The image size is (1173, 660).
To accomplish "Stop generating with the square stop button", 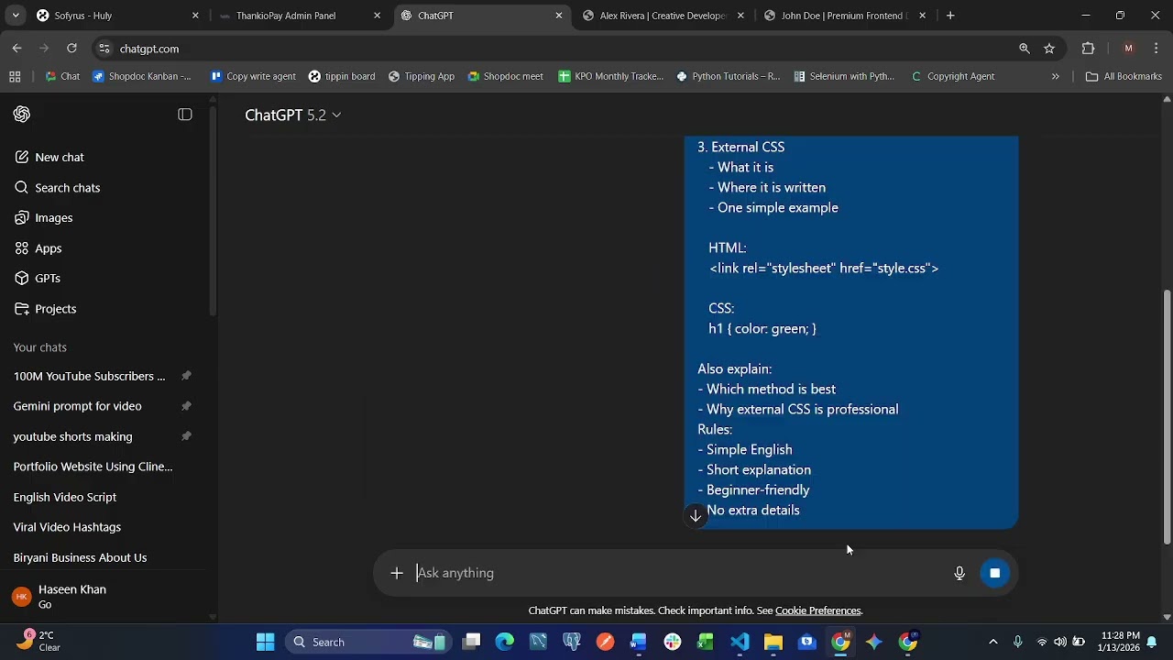I will point(994,573).
